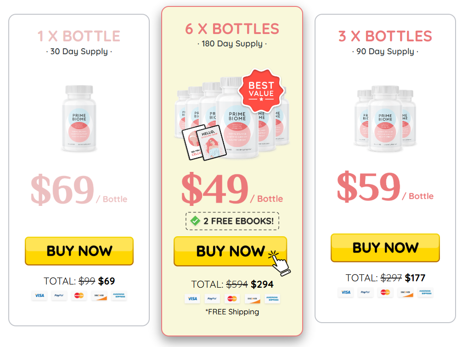Click the 2 FREE EBOOKS dashed box

click(232, 221)
